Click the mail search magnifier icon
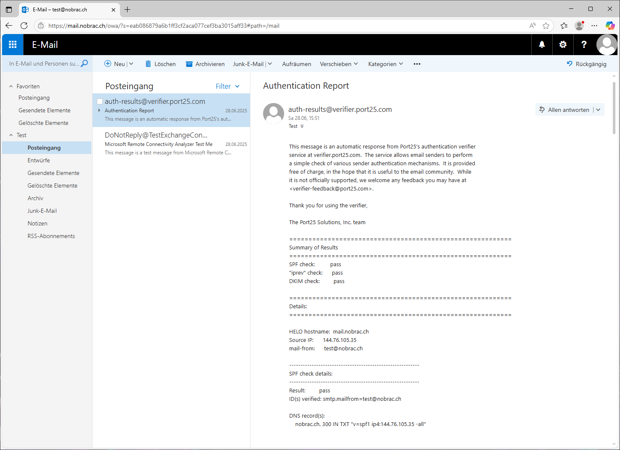Image resolution: width=620 pixels, height=450 pixels. pos(85,64)
